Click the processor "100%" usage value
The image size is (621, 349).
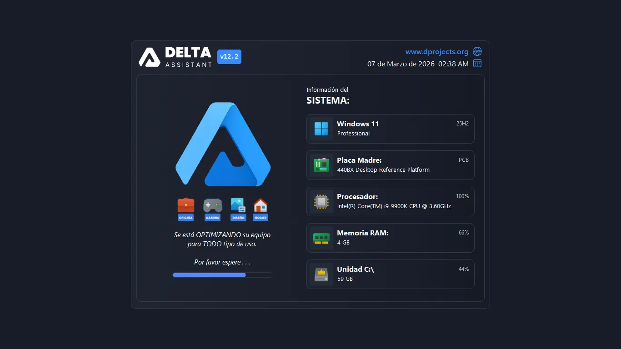(x=462, y=196)
